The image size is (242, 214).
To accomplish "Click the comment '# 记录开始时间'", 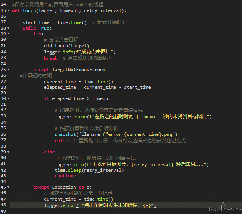I will [x=109, y=22].
